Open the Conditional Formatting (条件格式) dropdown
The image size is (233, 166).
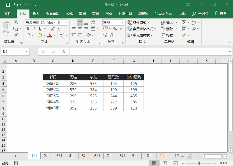138,23
